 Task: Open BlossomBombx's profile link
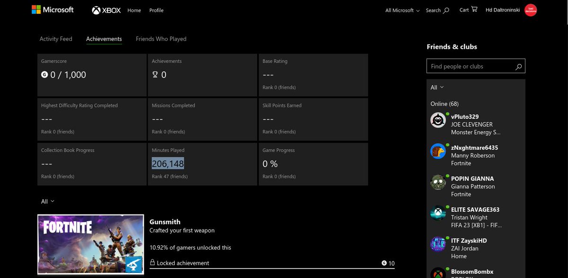coord(472,272)
